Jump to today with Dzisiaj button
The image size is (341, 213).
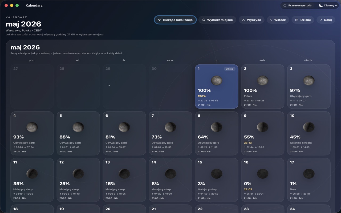click(x=303, y=20)
